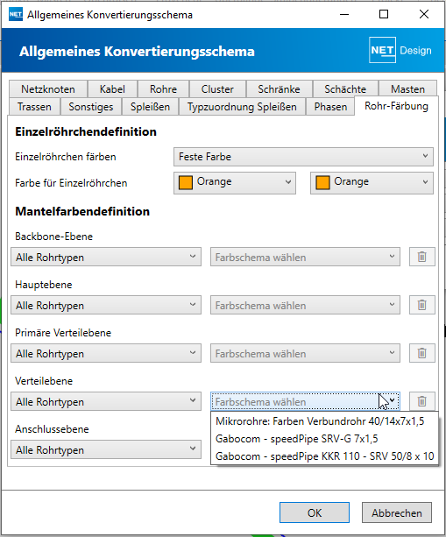Switch to the Netzknoten tab
The width and height of the screenshot is (446, 537).
pyautogui.click(x=48, y=89)
